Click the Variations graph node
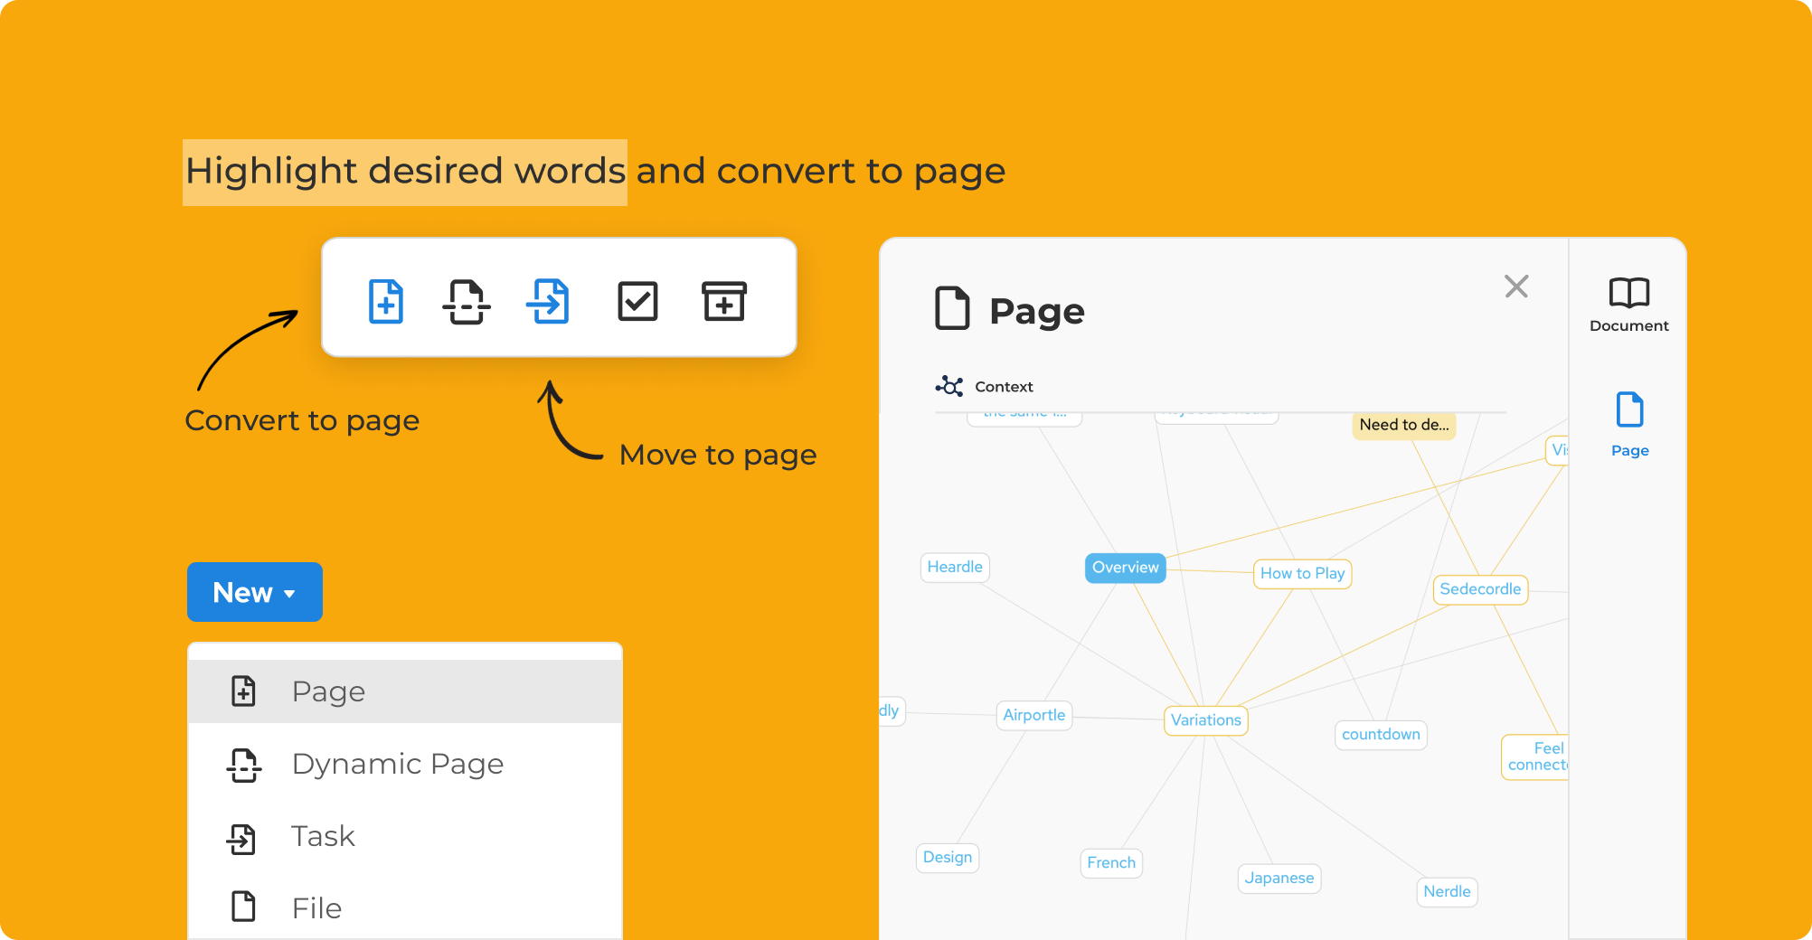The height and width of the screenshot is (940, 1812). 1205,719
